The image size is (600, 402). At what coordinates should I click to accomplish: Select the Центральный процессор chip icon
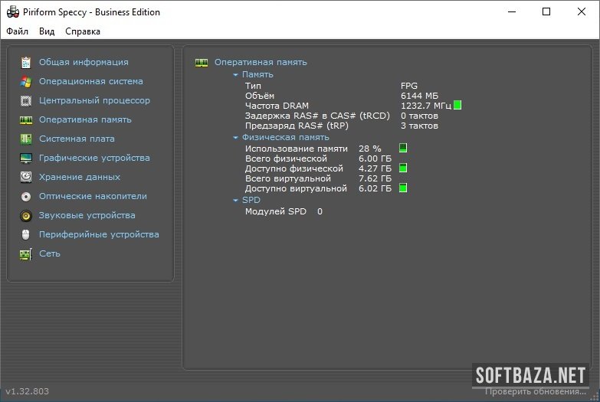pos(26,100)
